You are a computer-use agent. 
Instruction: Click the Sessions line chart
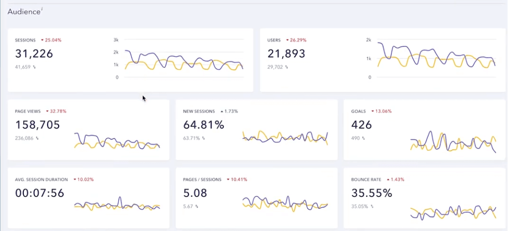184,59
